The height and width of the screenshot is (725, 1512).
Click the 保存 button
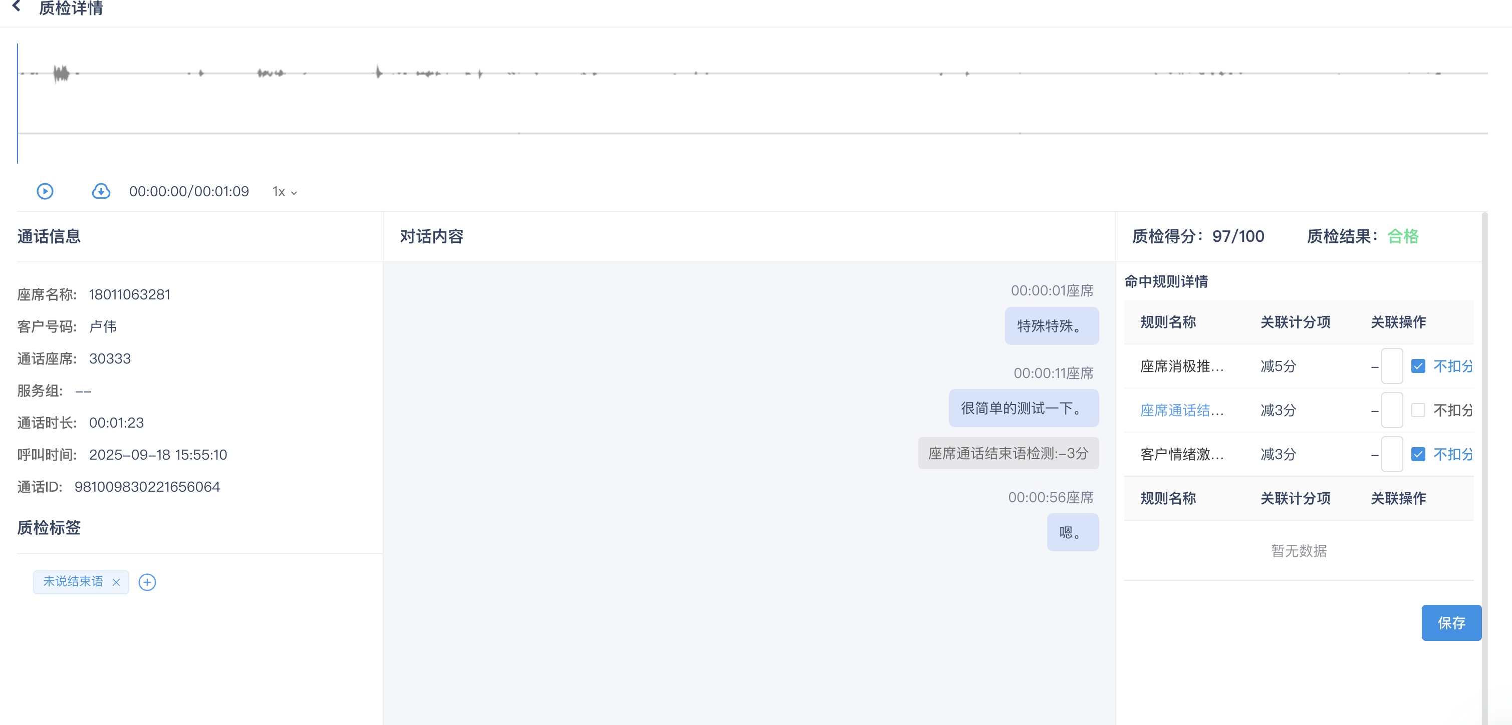1450,622
